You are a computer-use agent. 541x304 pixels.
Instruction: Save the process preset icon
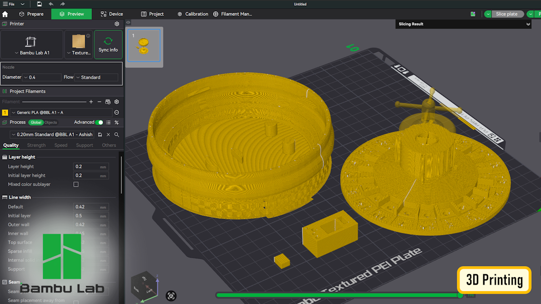pos(100,134)
